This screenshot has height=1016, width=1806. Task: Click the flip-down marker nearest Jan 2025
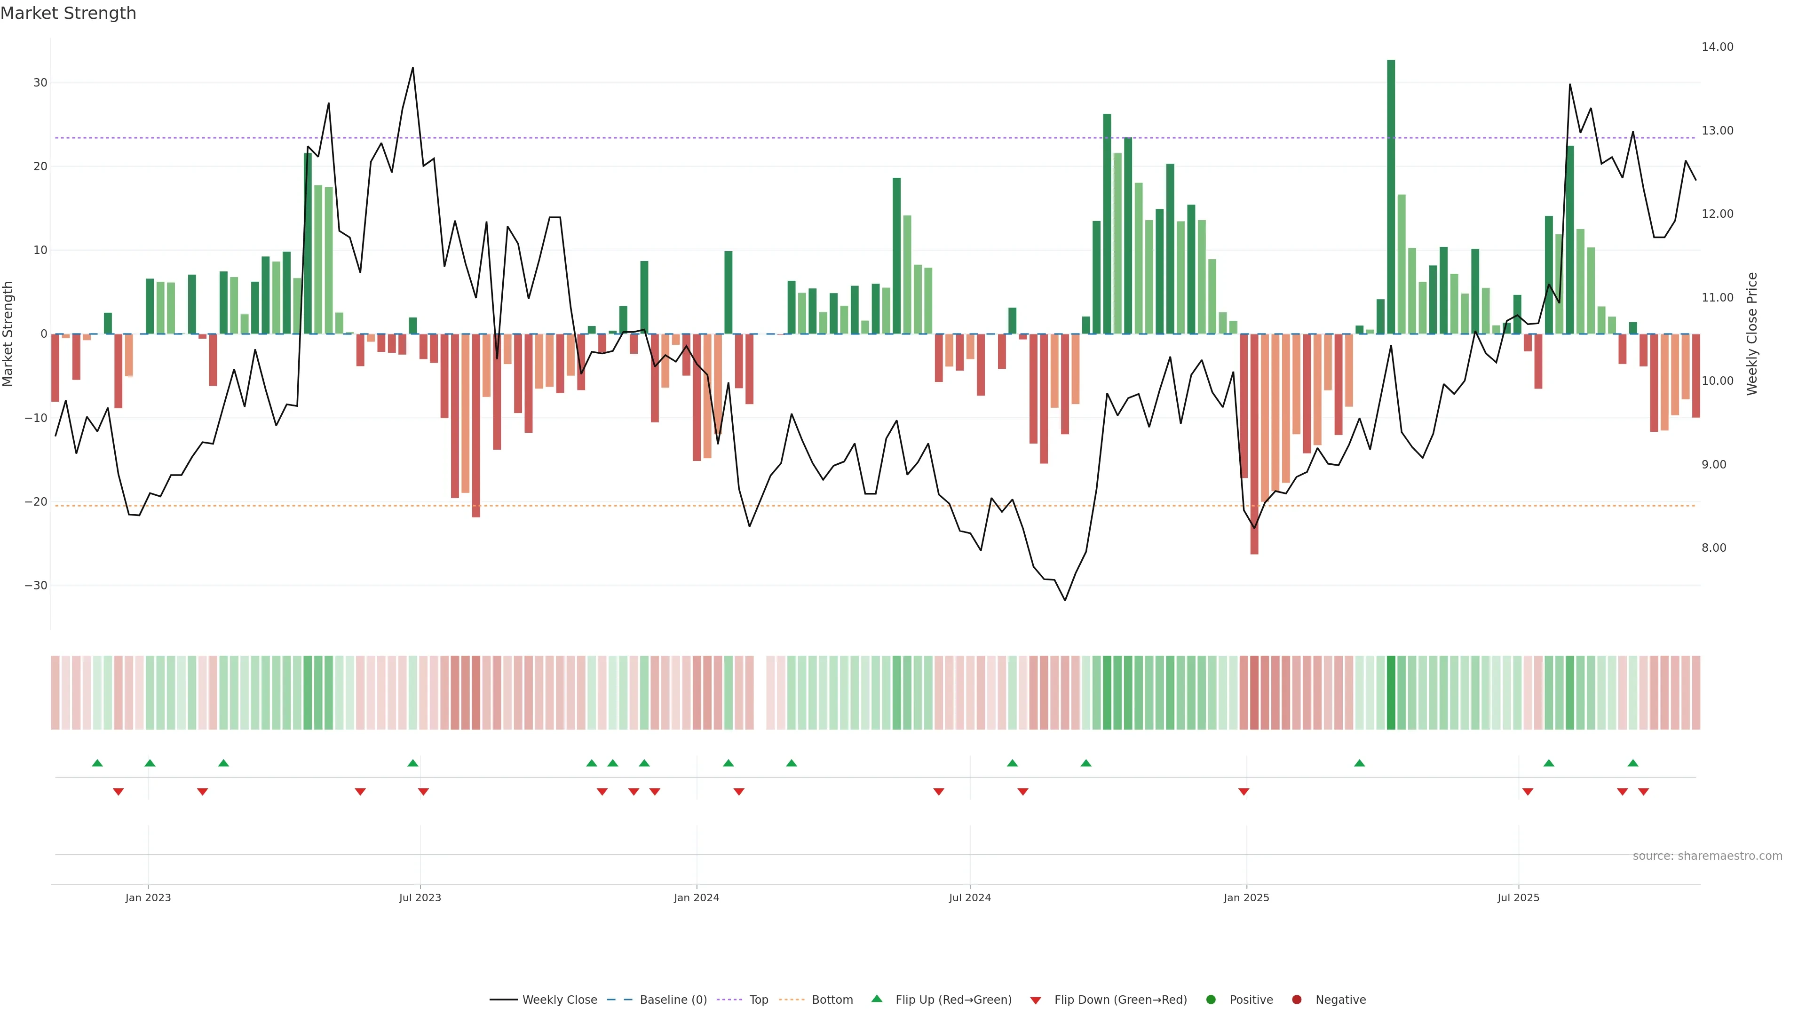point(1244,792)
